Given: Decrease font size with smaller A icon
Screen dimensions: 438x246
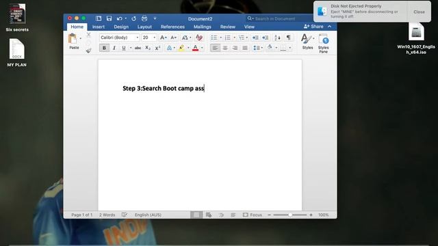Looking at the screenshot, I should (173, 38).
